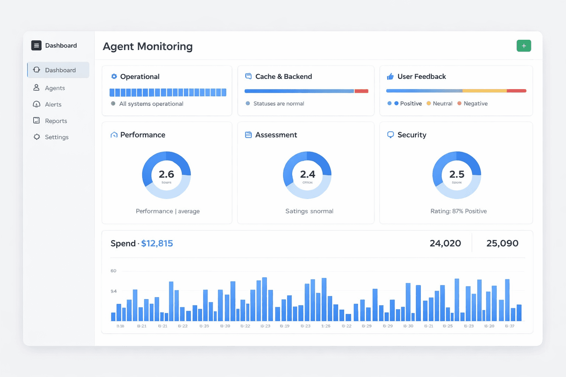Click the Performance card's home icon
Image resolution: width=566 pixels, height=377 pixels.
(x=113, y=135)
